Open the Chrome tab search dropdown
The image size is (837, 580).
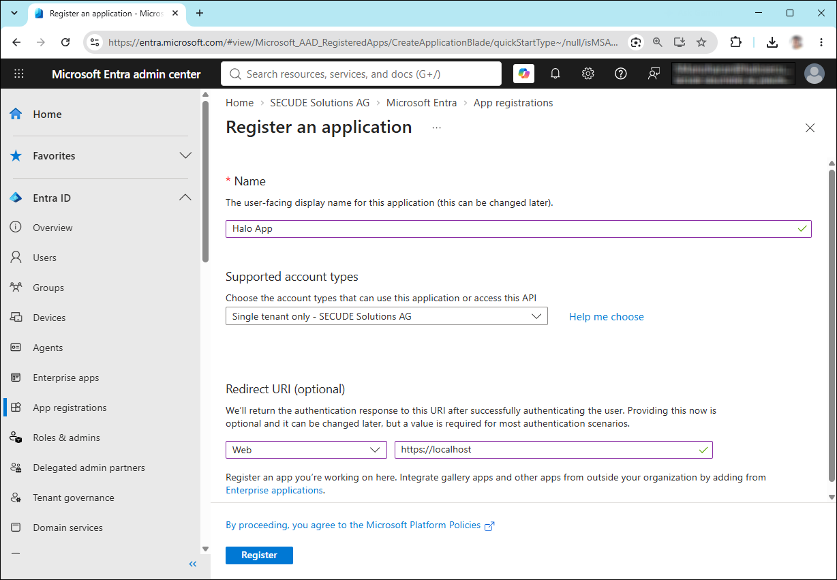coord(14,13)
